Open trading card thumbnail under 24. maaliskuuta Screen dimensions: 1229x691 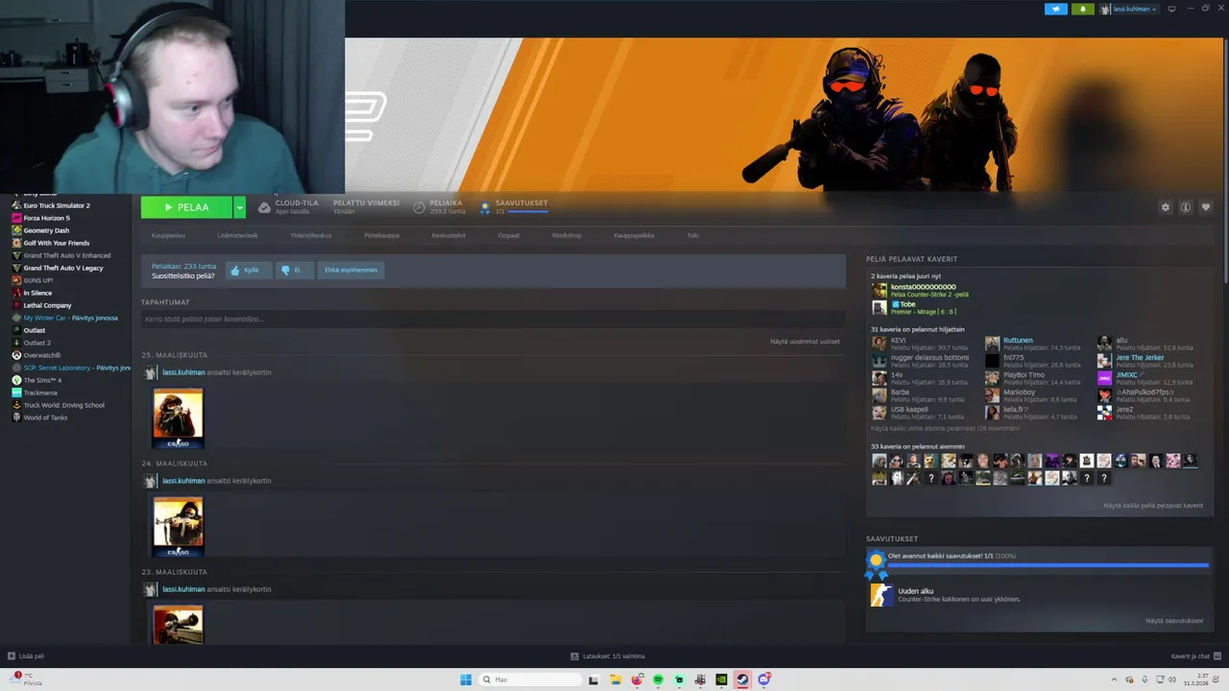point(179,527)
